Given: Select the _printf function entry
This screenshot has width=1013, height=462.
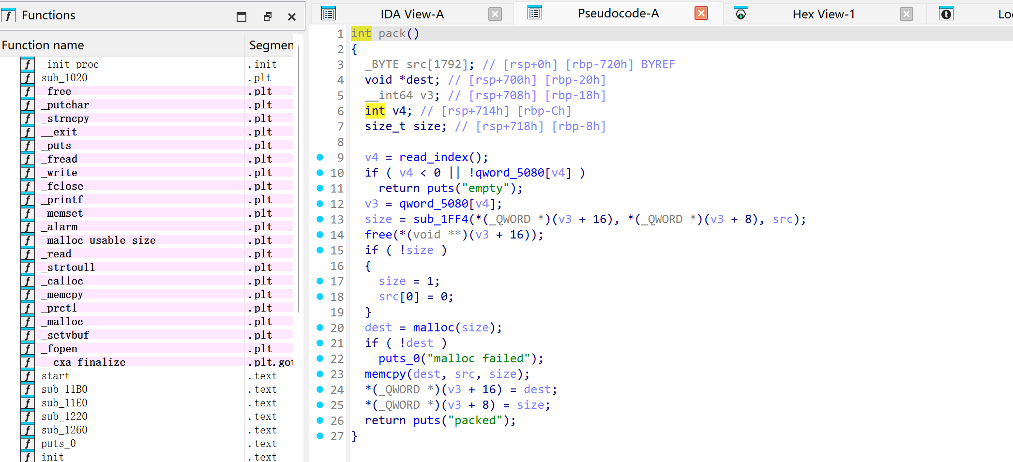Looking at the screenshot, I should coord(147,199).
